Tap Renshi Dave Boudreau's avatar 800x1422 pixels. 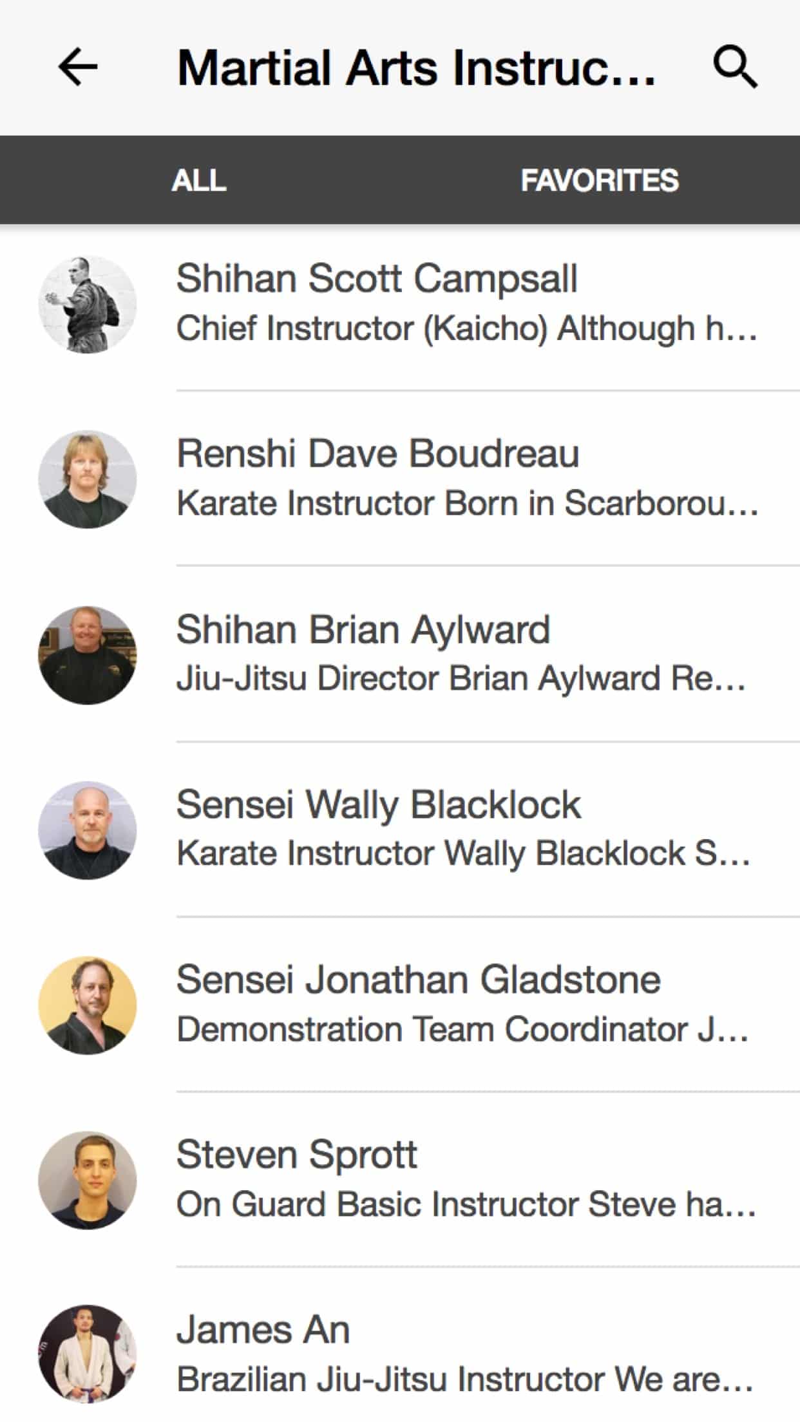coord(88,480)
